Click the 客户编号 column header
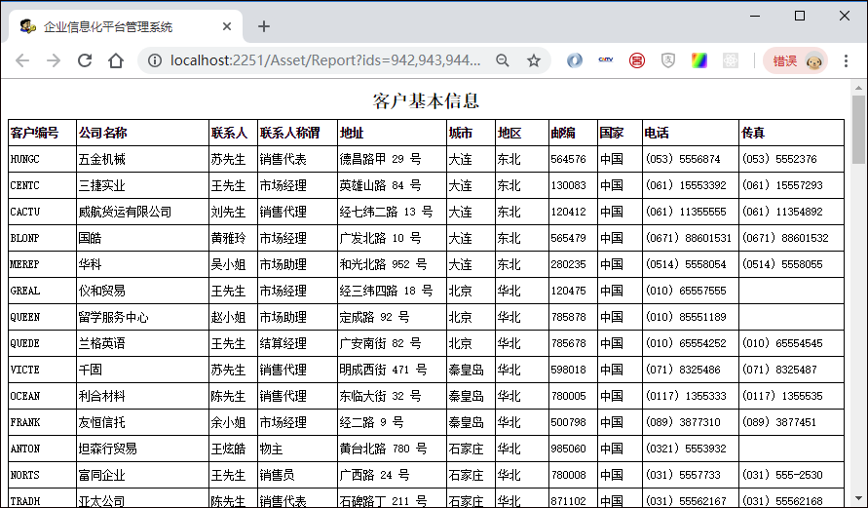The image size is (868, 508). 34,133
